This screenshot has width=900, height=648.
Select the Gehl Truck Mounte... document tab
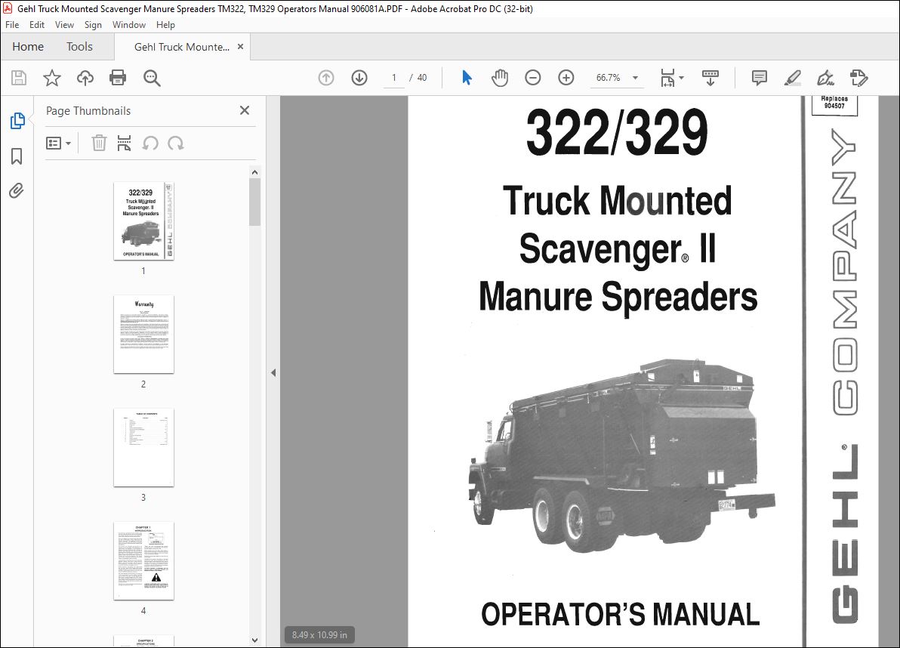(181, 47)
